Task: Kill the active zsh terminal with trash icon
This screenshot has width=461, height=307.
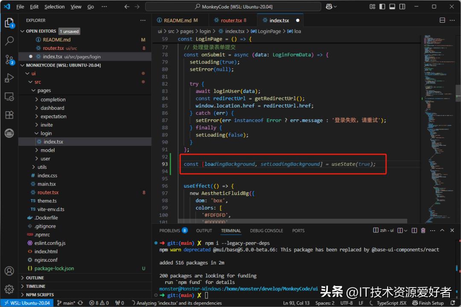Action: click(423, 230)
